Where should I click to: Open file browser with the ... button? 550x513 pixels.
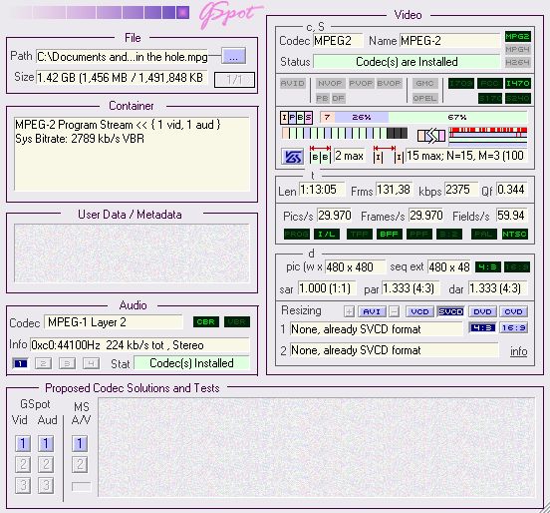coord(233,56)
